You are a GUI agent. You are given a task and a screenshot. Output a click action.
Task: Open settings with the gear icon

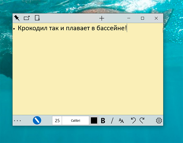point(159,121)
